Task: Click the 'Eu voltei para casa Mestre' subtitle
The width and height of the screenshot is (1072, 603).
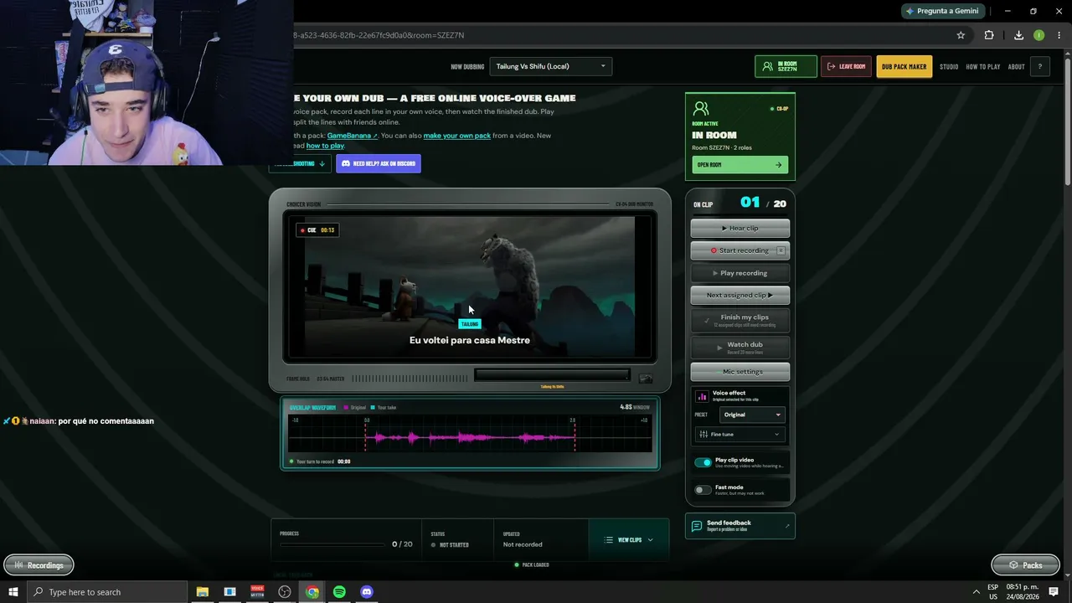Action: click(x=470, y=340)
